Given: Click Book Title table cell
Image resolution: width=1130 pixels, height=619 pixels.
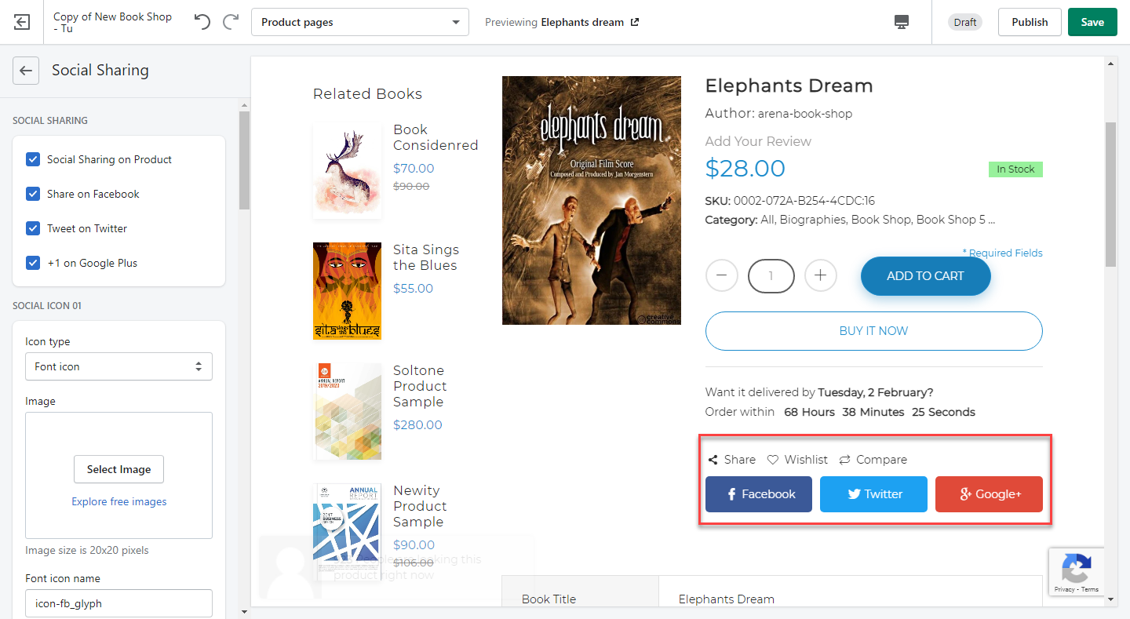Looking at the screenshot, I should [580, 599].
